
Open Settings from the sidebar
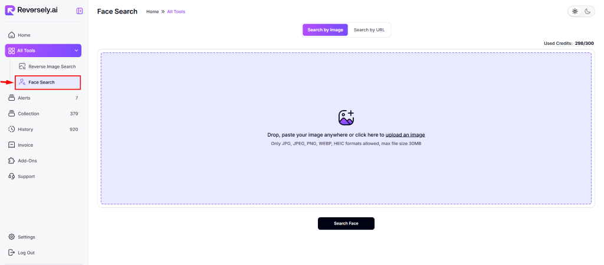[26, 237]
